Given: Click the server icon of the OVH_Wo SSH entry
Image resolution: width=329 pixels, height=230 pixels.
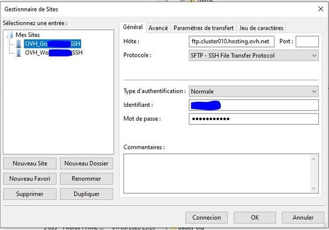Looking at the screenshot, I should [19, 52].
